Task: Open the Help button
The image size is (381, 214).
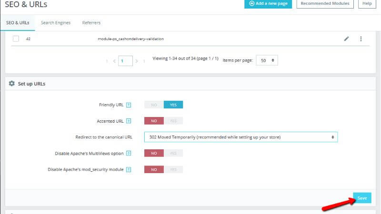Action: [x=367, y=4]
